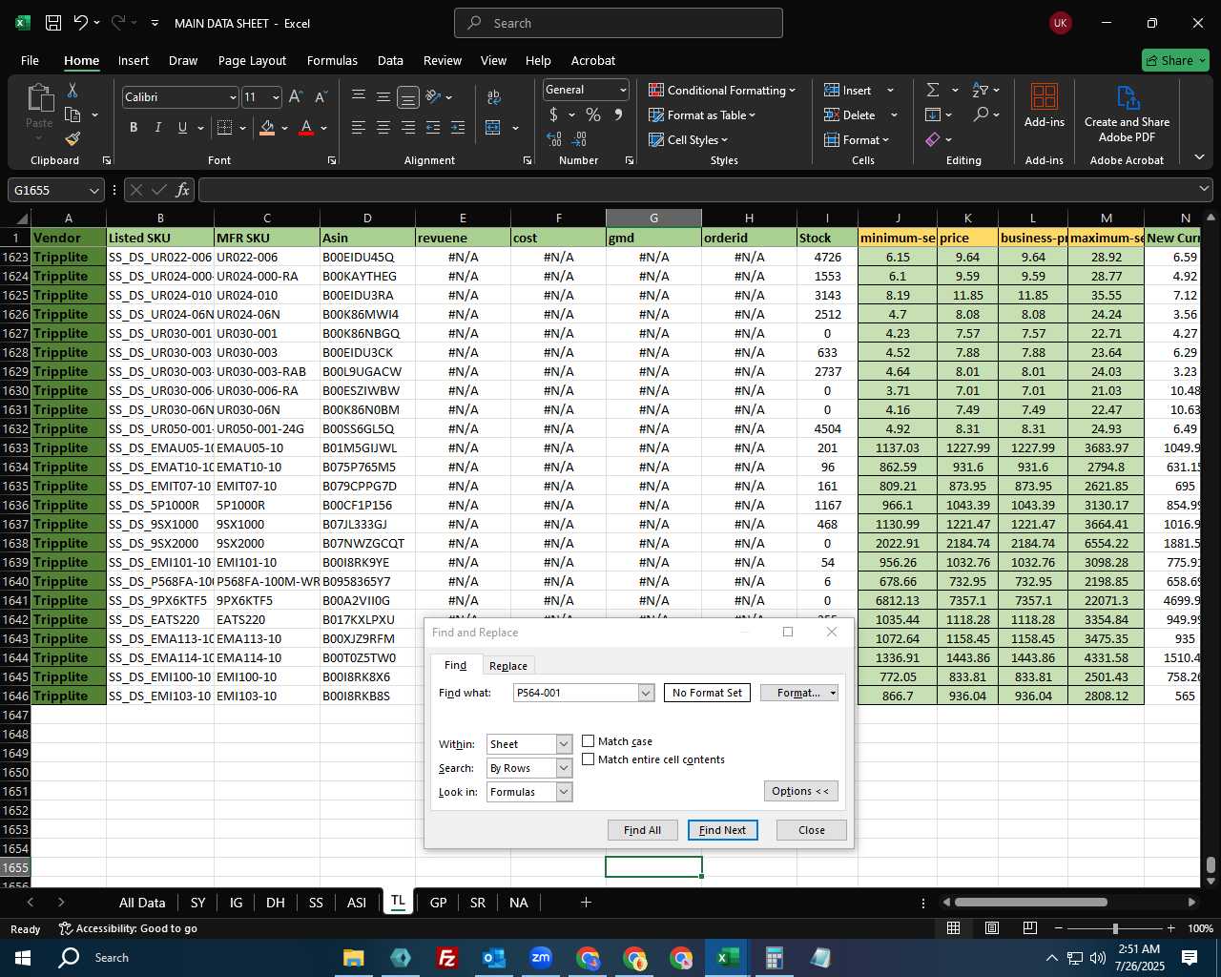The height and width of the screenshot is (977, 1221).
Task: Click the Undo arrow icon
Action: pos(81,23)
